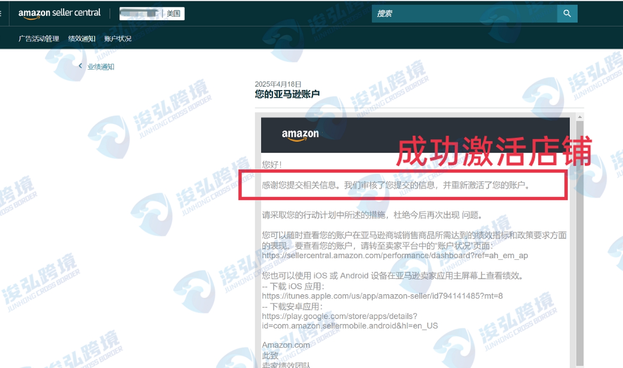Click the text -- 下载 iOS 应用:
Image resolution: width=623 pixels, height=368 pixels.
293,286
